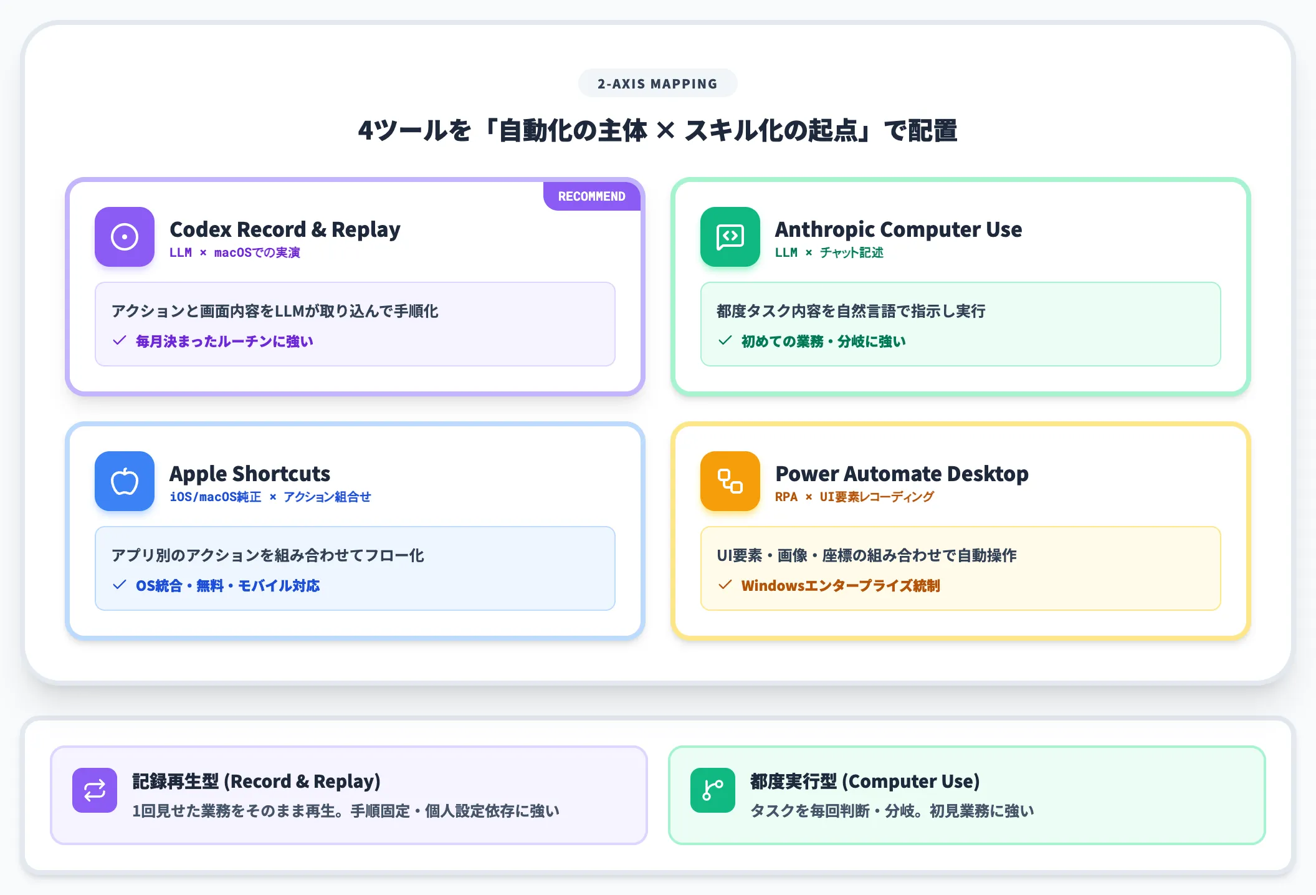
Task: Click text アクションと画面内容をLLMが取り込んで手順化
Action: pyautogui.click(x=275, y=311)
